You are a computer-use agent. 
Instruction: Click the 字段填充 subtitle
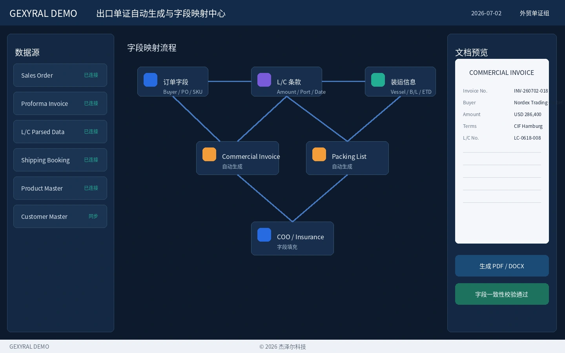287,247
